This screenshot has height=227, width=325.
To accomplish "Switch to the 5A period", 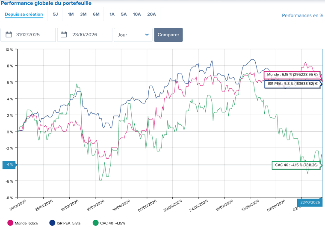I will tap(124, 14).
